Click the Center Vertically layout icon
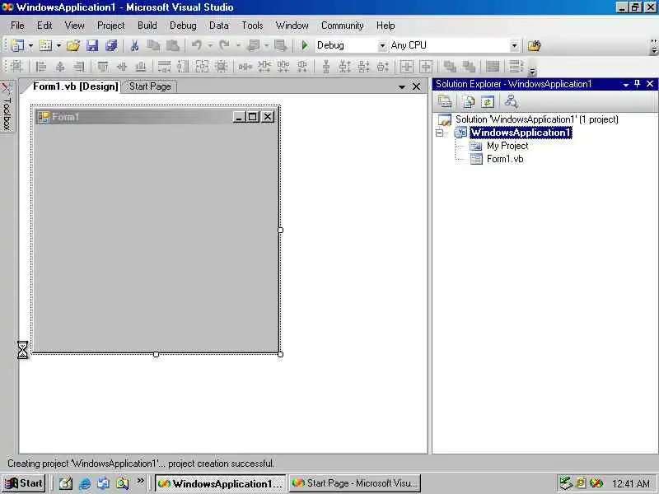Screen dimensions: 659x494 coord(426,67)
